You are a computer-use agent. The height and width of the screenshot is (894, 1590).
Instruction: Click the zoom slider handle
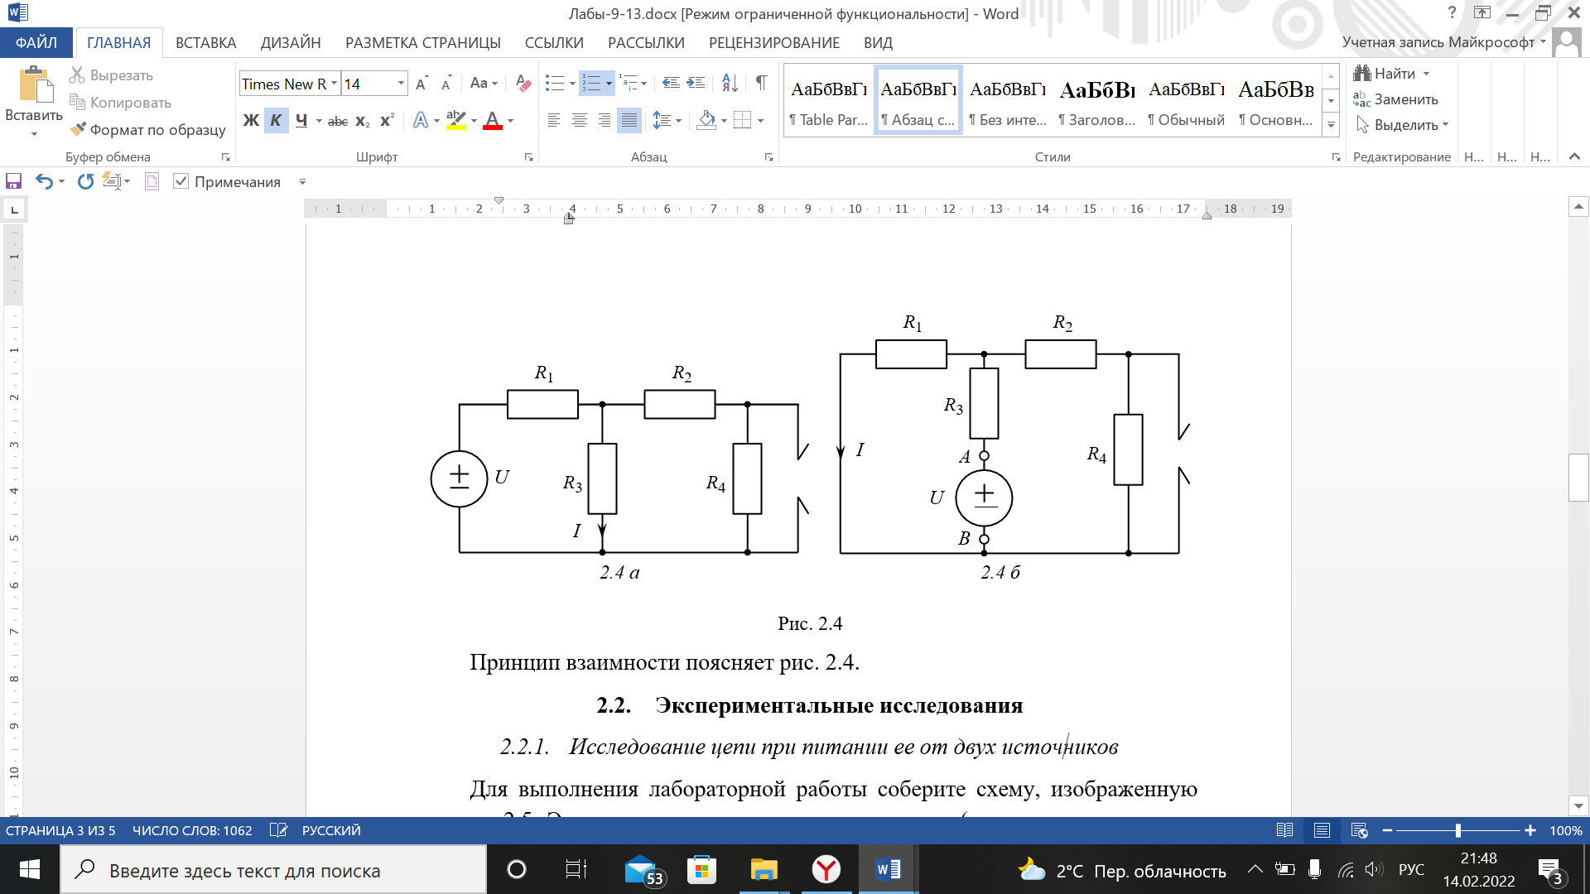(x=1458, y=830)
